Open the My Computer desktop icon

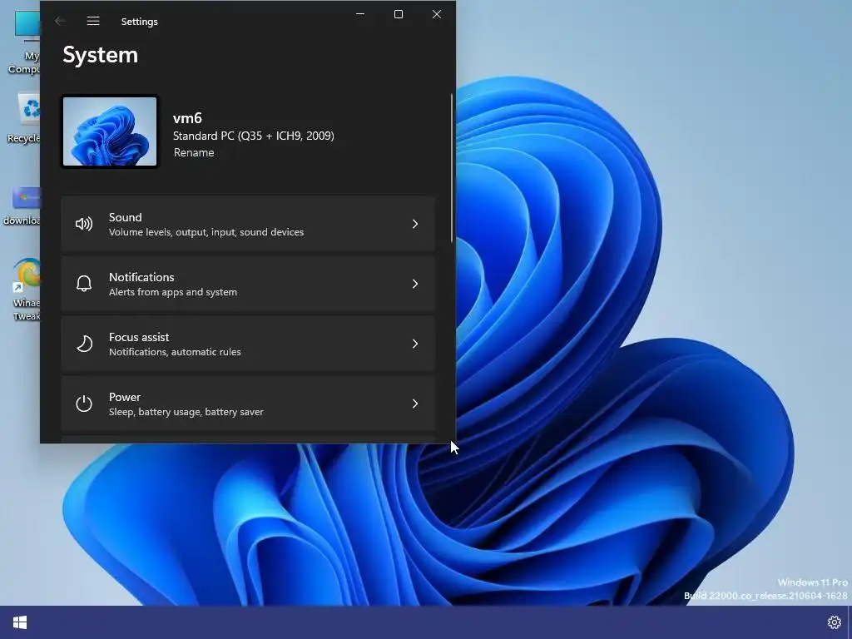click(26, 42)
